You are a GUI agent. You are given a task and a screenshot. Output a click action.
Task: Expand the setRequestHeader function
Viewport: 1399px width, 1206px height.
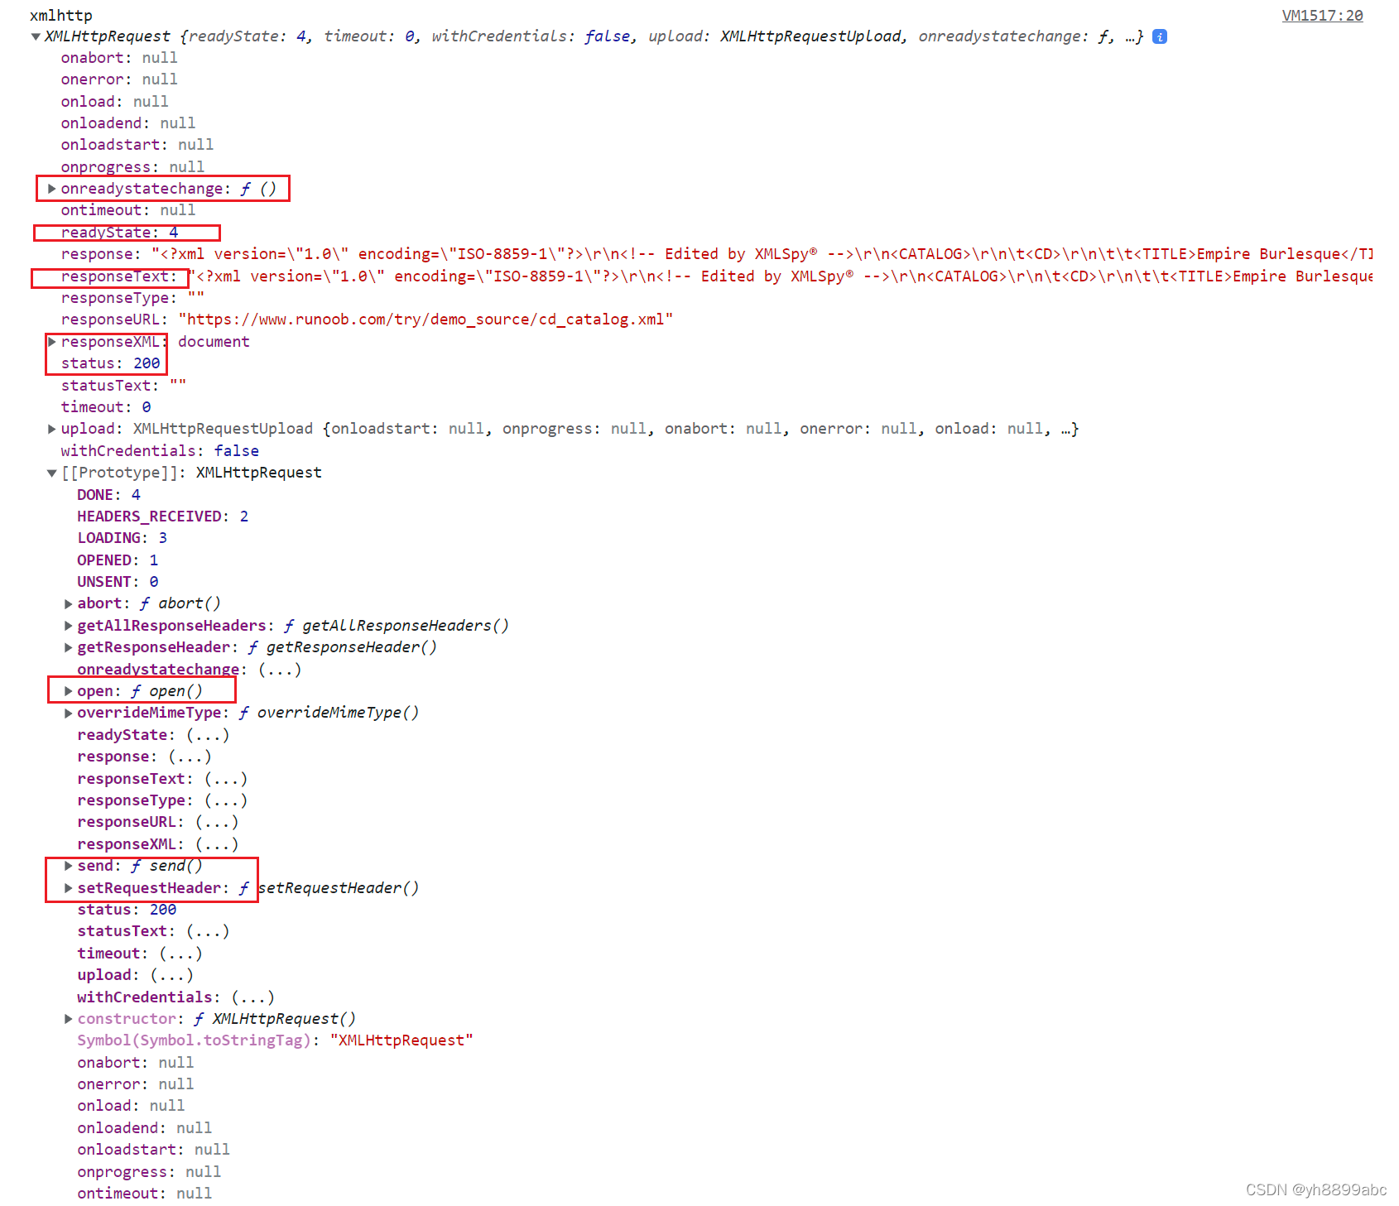[68, 887]
